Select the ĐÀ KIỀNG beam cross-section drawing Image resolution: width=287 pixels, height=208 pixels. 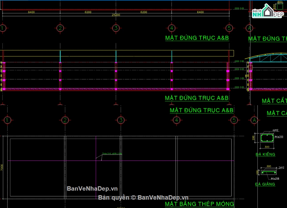point(267,138)
